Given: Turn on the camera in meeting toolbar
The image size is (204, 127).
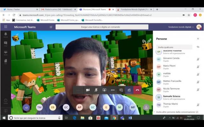Looking at the screenshot, I should [x=88, y=90].
